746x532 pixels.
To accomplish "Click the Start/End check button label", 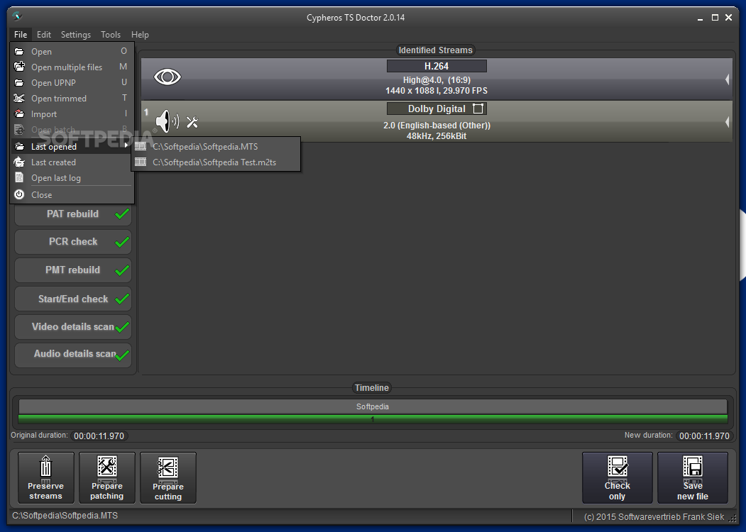I will point(73,299).
